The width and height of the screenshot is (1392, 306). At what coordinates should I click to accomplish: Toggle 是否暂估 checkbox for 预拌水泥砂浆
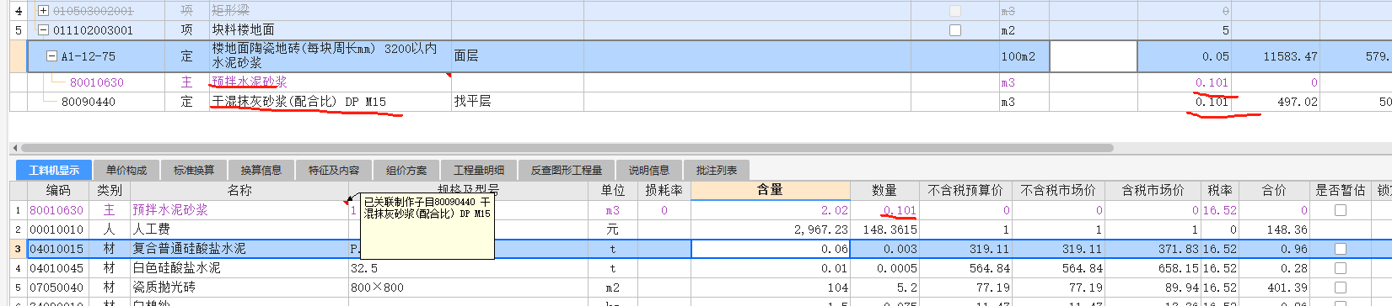[x=1341, y=210]
